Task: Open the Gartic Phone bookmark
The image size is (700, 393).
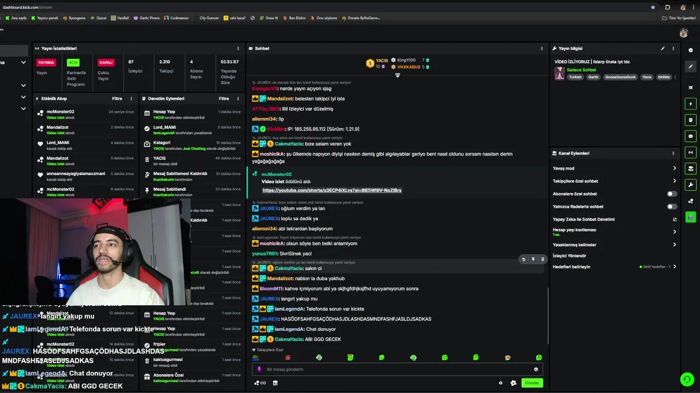Action: (147, 18)
